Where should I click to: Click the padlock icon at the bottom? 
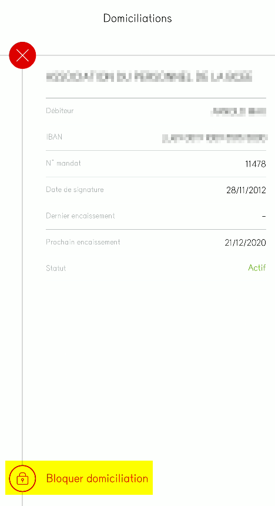pyautogui.click(x=22, y=478)
